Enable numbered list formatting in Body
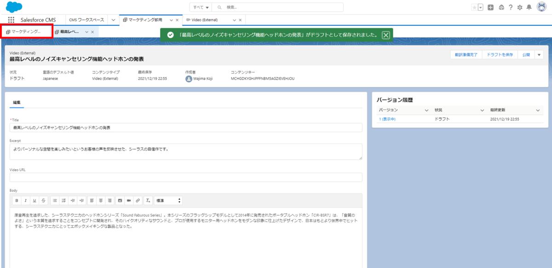The width and height of the screenshot is (552, 268). click(64, 200)
